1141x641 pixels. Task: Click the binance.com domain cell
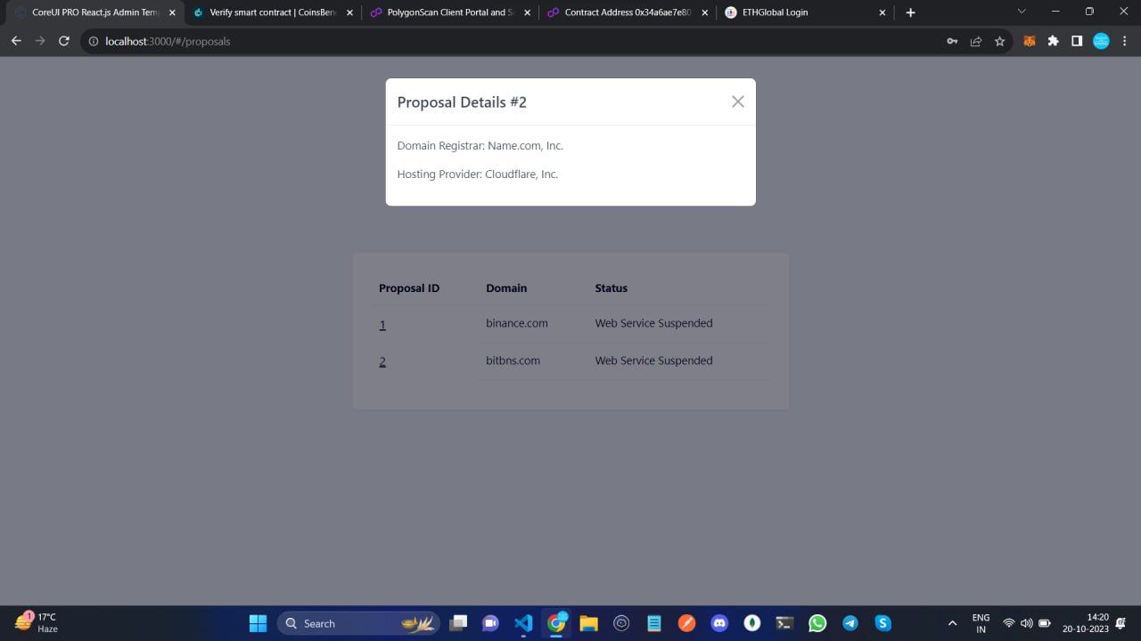click(x=517, y=323)
